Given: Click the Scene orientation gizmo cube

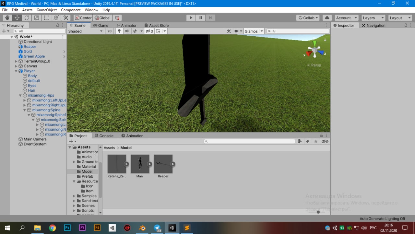Looking at the screenshot, I should point(314,51).
